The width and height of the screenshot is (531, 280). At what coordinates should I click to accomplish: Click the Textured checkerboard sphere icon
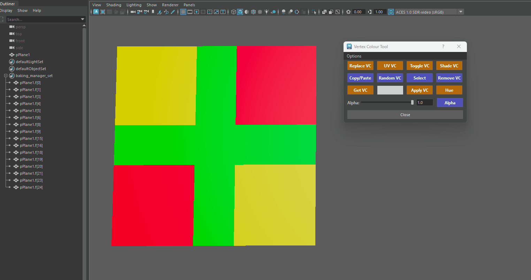click(x=260, y=12)
